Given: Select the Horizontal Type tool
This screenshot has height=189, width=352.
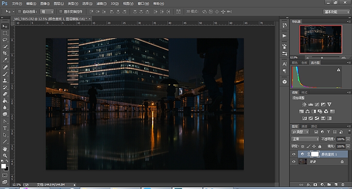Looking at the screenshot, I should [5, 128].
